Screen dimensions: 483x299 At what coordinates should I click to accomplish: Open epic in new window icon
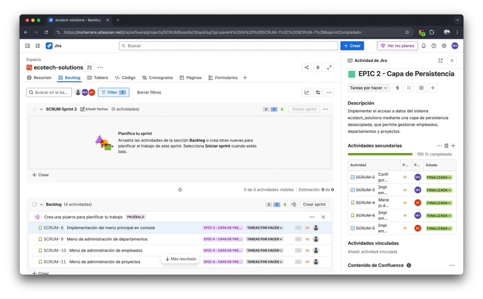pyautogui.click(x=441, y=61)
